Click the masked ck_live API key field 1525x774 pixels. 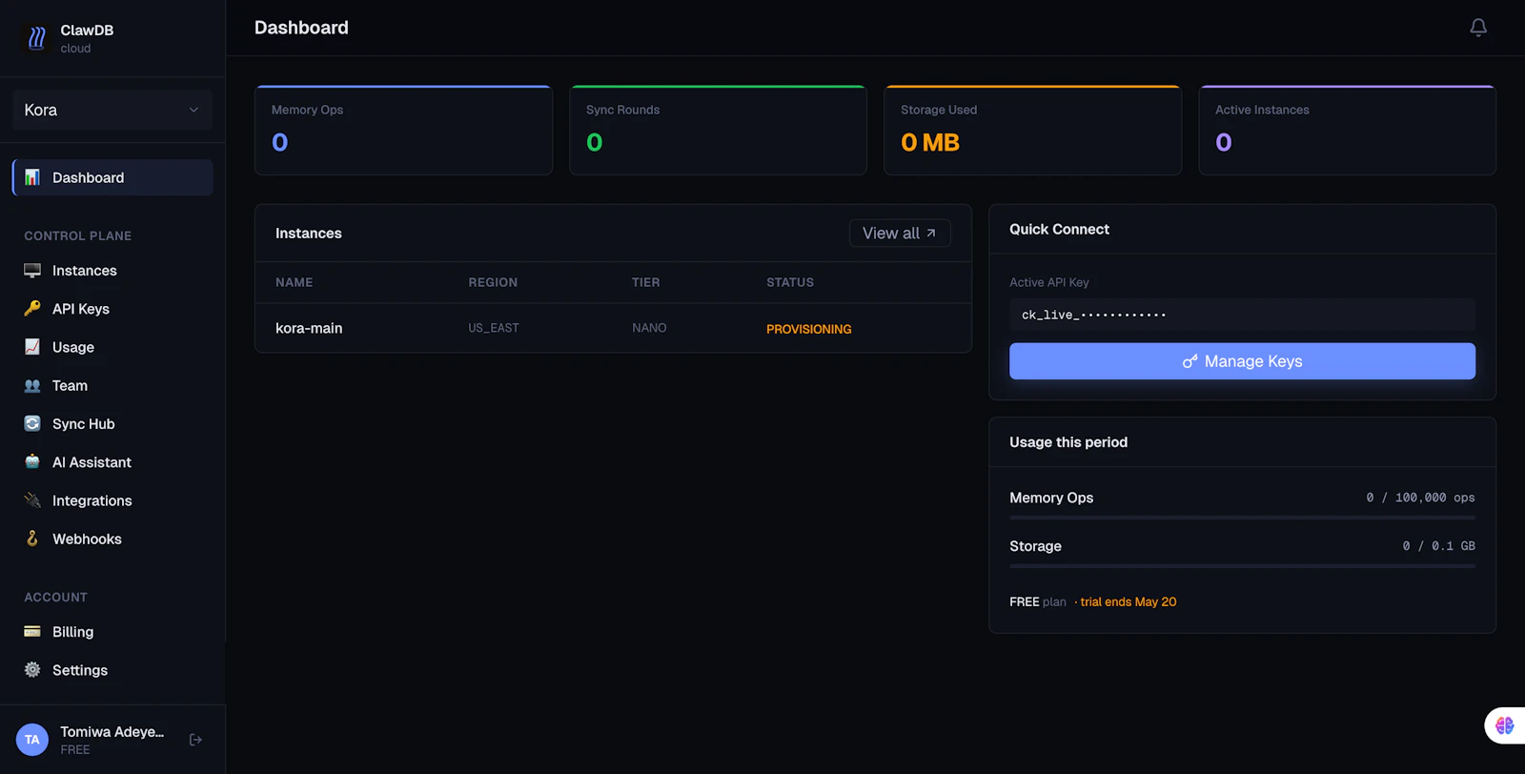point(1242,315)
